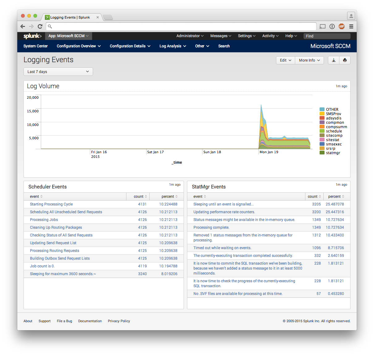The image size is (374, 355).
Task: Click the info circle extension icon
Action: 332,26
